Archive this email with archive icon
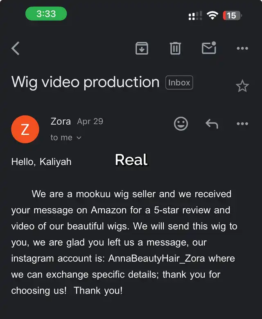The height and width of the screenshot is (319, 262). tap(142, 48)
